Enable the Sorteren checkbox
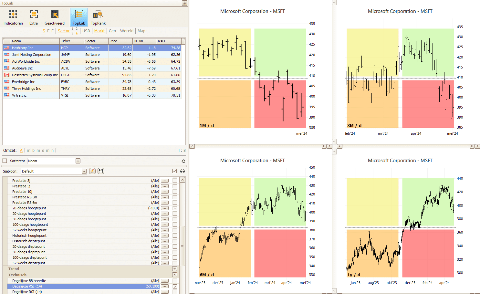Screen dimensions: 480x294 (x=5, y=161)
